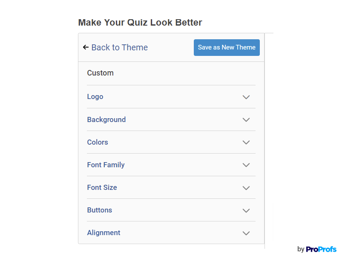Select the Font Family label
Viewport: 345px width, 259px height.
tap(106, 165)
